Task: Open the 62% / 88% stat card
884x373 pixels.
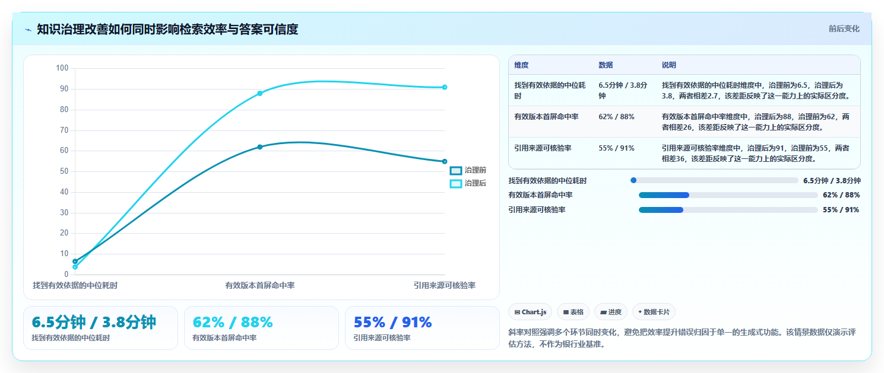Action: click(x=261, y=328)
